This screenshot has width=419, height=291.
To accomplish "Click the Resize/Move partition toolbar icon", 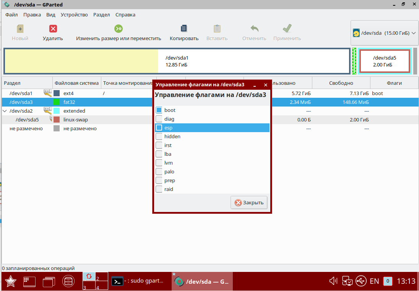I will click(119, 29).
